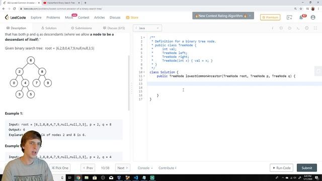Click the browser zoom magnifier icon
Viewport: 322px width, 181px height.
click(295, 9)
